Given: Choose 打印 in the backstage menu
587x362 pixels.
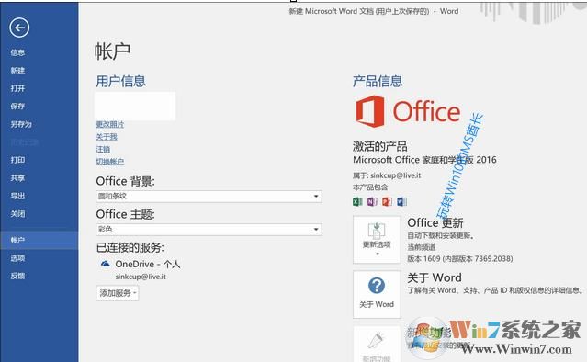Looking at the screenshot, I should 17,160.
